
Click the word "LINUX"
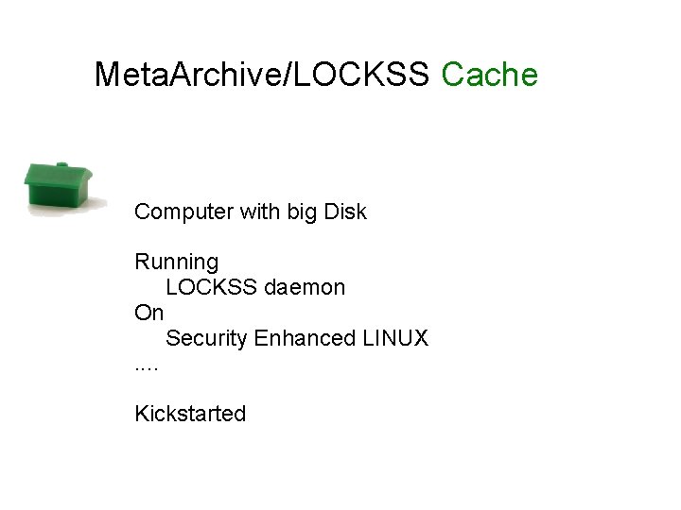[x=396, y=338]
